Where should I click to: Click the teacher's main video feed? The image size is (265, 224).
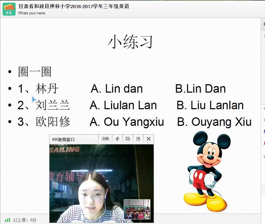(101, 184)
